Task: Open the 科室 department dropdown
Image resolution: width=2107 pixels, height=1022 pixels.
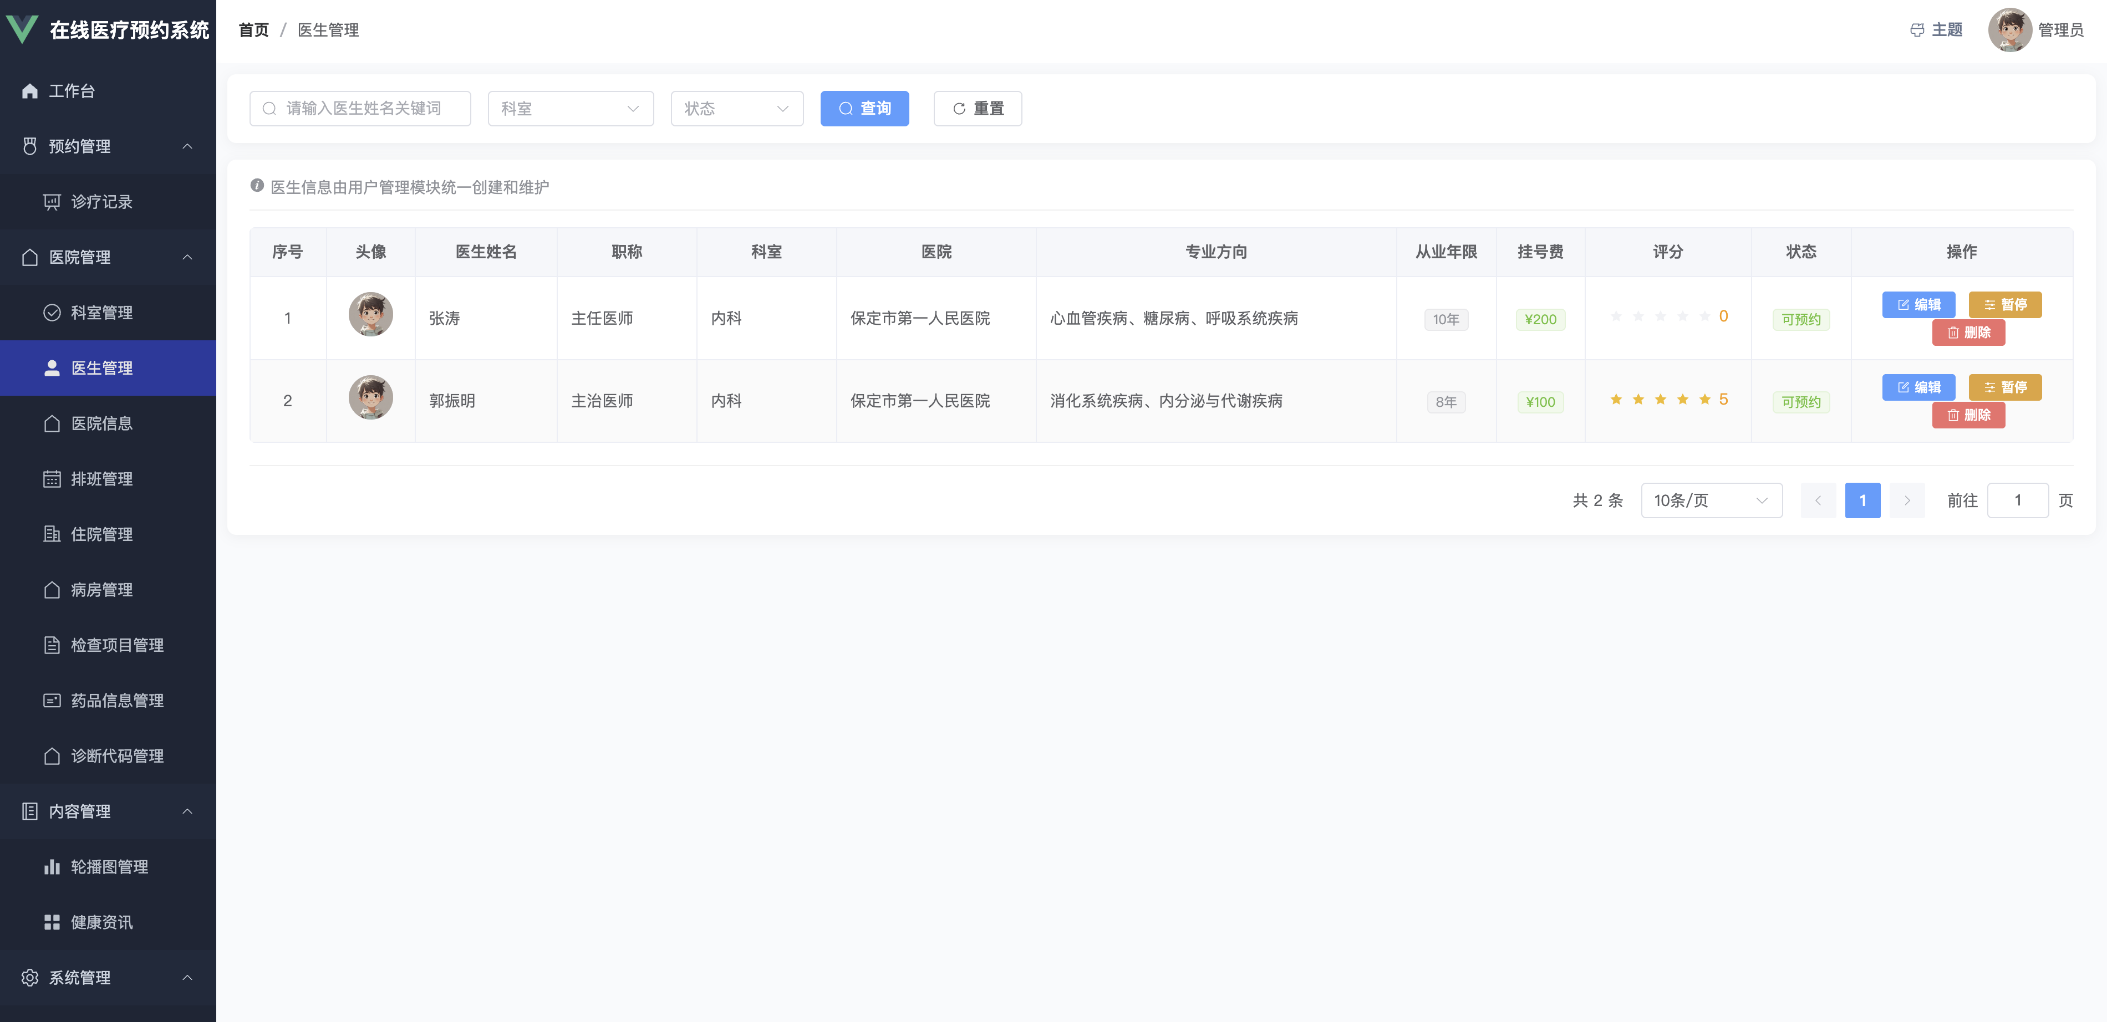Action: tap(570, 109)
